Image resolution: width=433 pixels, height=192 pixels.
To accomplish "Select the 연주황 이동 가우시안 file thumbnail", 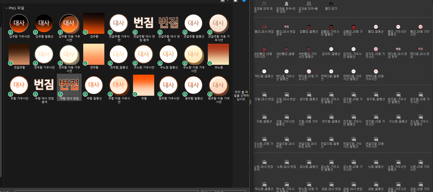I will 69,54.
